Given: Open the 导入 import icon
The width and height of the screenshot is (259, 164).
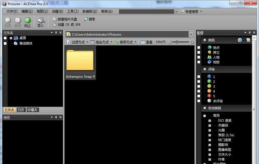Looking at the screenshot, I should 41,20.
